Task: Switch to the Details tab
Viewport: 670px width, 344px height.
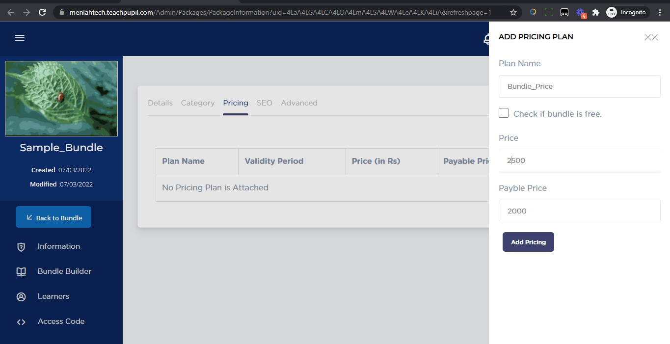Action: [x=160, y=103]
